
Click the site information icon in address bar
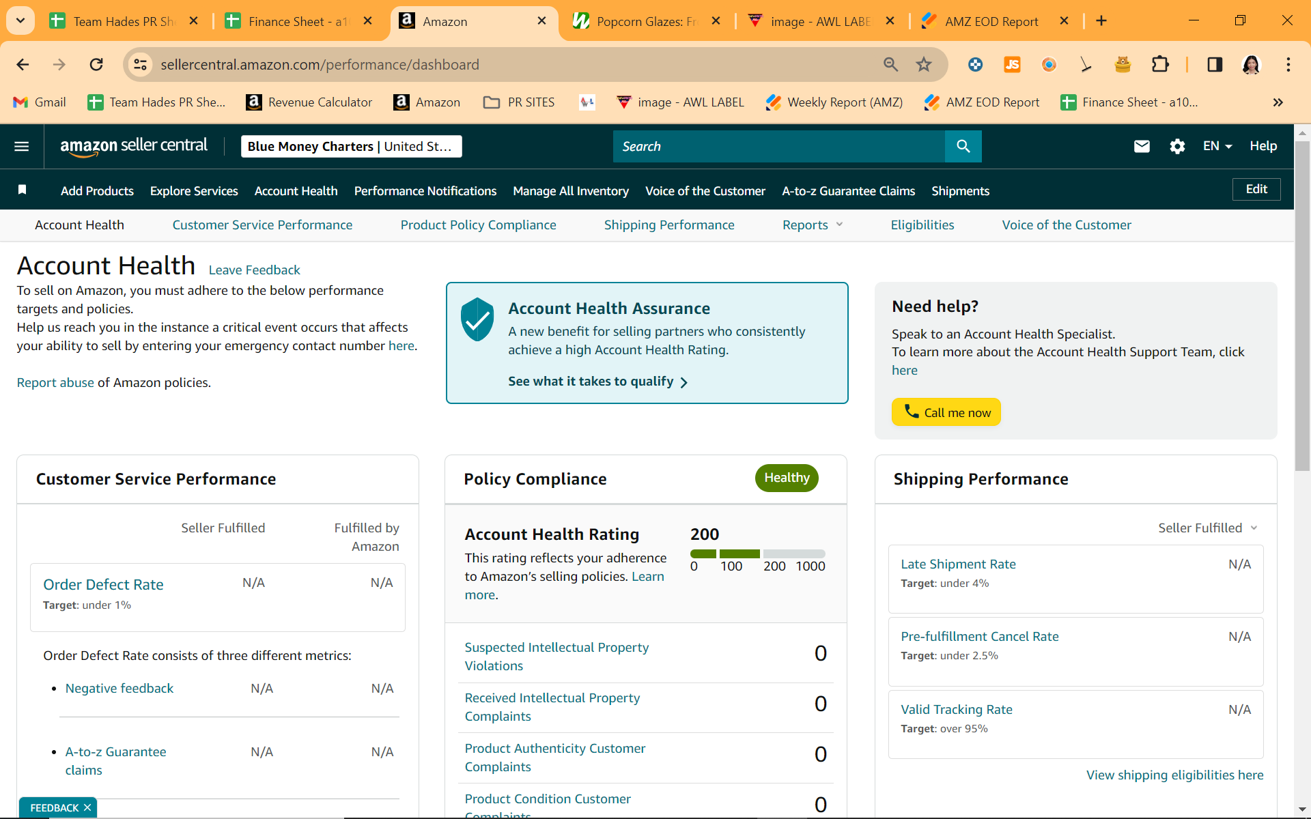[x=140, y=64]
